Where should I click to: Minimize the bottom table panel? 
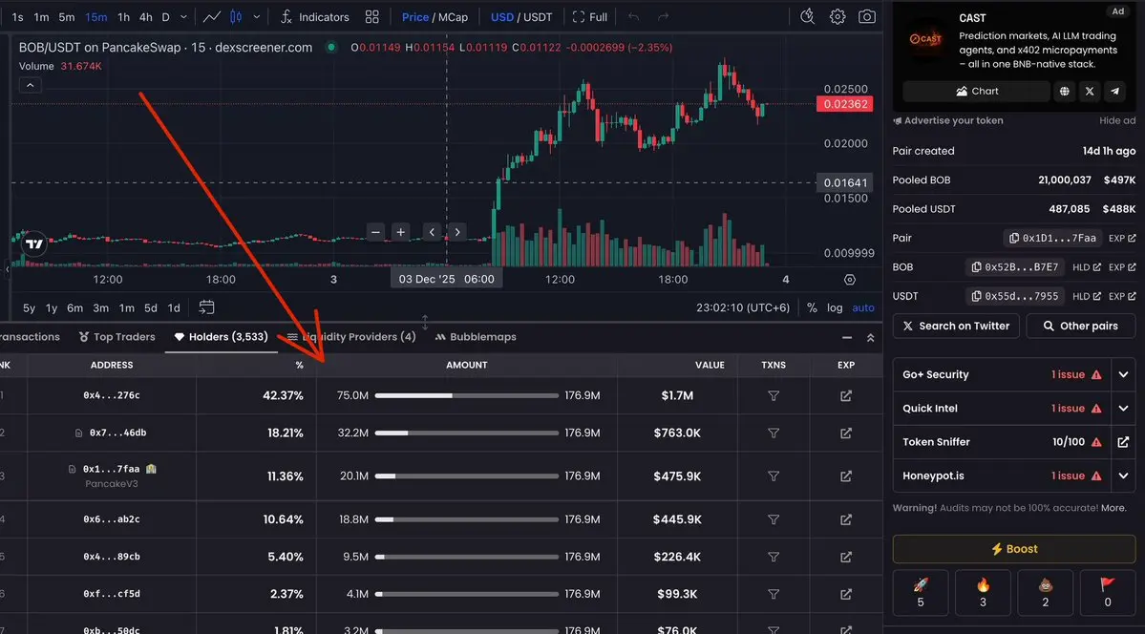(847, 337)
